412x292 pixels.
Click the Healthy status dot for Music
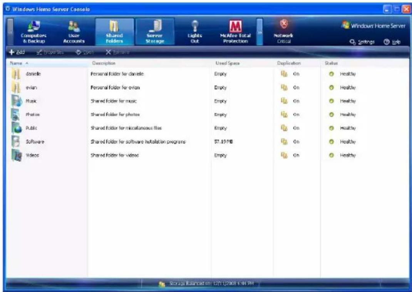(x=332, y=101)
